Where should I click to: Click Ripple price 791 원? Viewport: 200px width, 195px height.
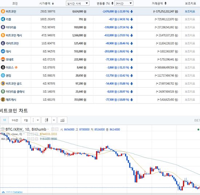coord(83,19)
